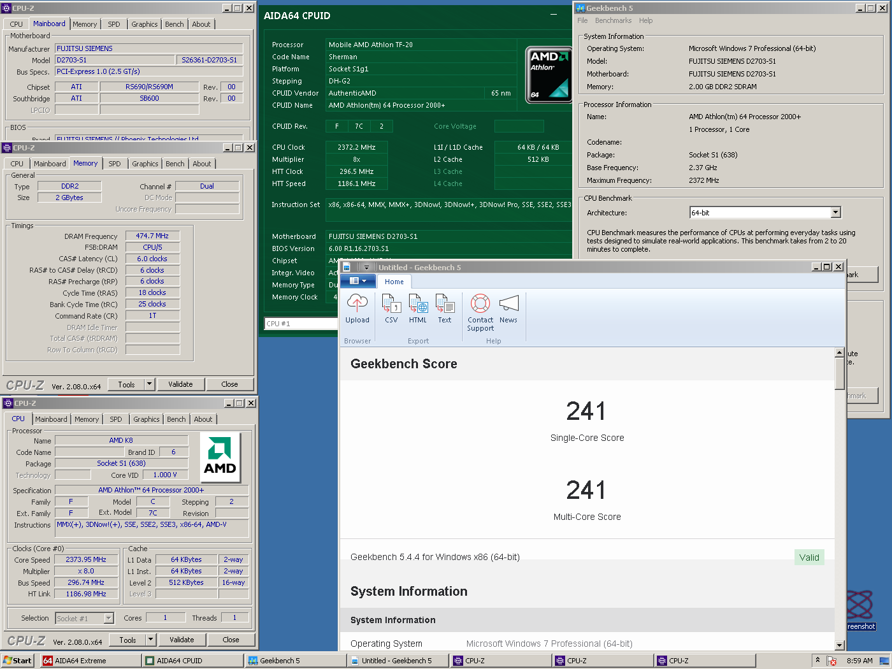This screenshot has width=892, height=669.
Task: Select the partly hidden screenshot desktop icon
Action: pos(860,610)
